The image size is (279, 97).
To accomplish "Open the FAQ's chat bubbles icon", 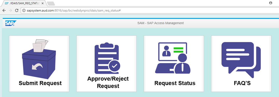I will pyautogui.click(x=241, y=60).
